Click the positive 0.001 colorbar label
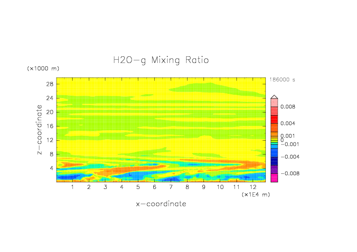 [288, 135]
